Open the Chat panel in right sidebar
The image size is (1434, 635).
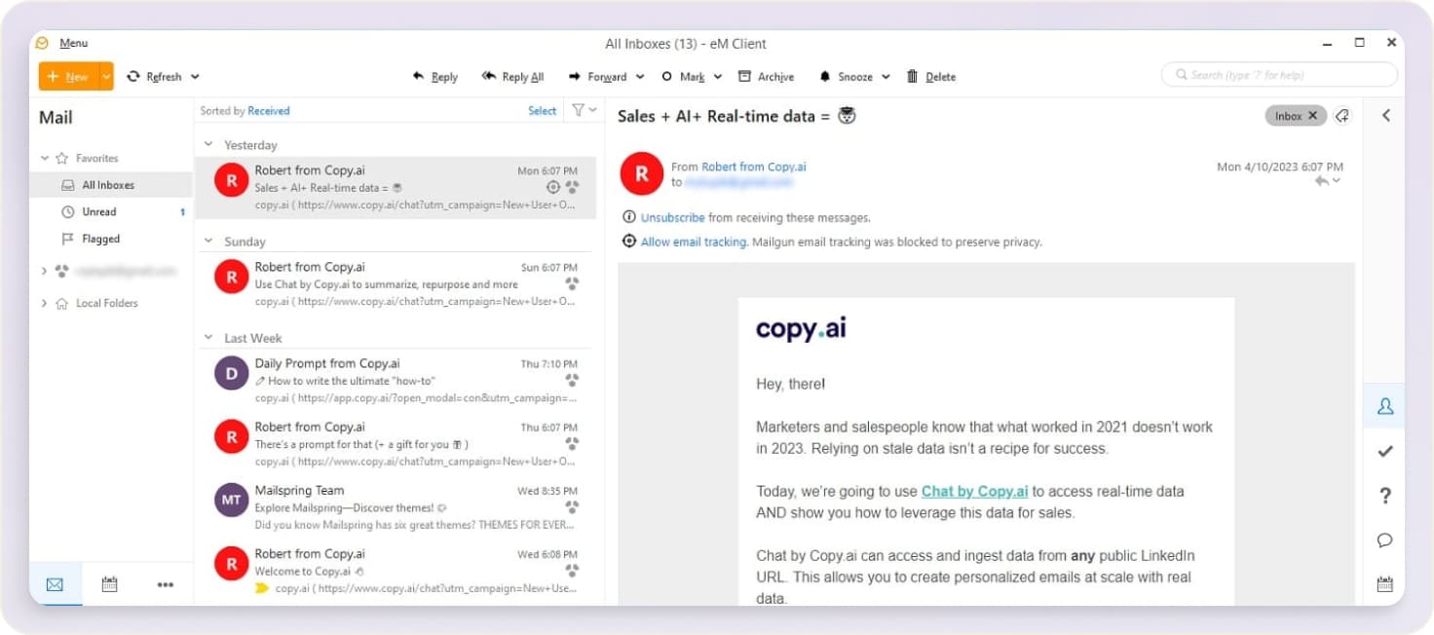[1385, 540]
